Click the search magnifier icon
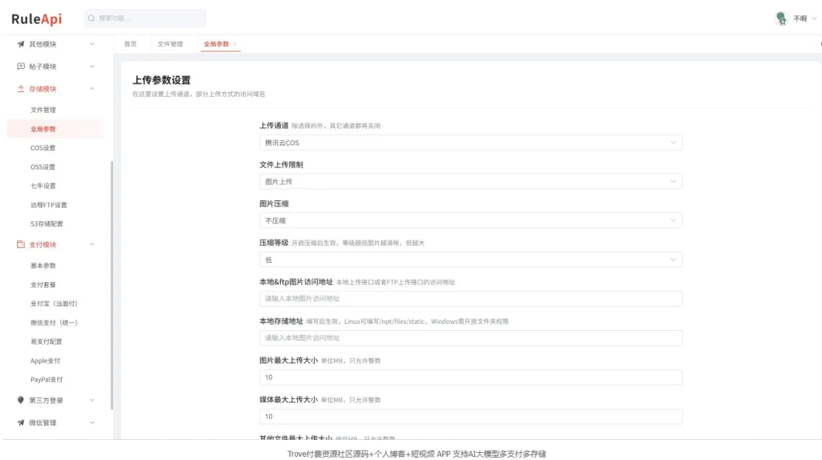Screen dimensions: 822x460 click(92, 18)
